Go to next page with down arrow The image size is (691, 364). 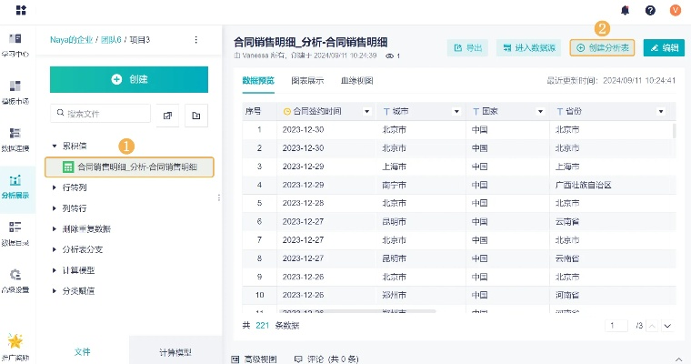coord(667,325)
